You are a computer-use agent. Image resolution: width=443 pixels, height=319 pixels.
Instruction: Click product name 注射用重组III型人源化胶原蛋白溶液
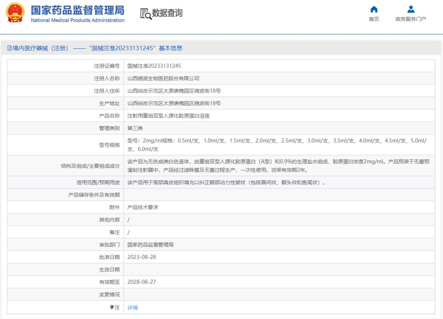pyautogui.click(x=169, y=116)
